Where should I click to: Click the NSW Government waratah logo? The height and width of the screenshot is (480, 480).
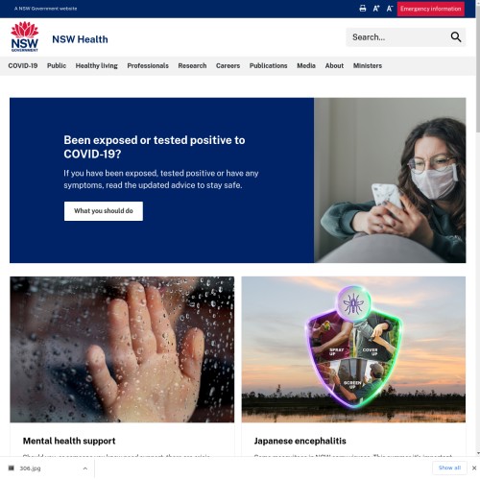tap(25, 36)
